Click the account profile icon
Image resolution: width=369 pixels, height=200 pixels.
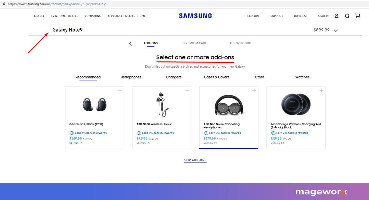[x=336, y=16]
